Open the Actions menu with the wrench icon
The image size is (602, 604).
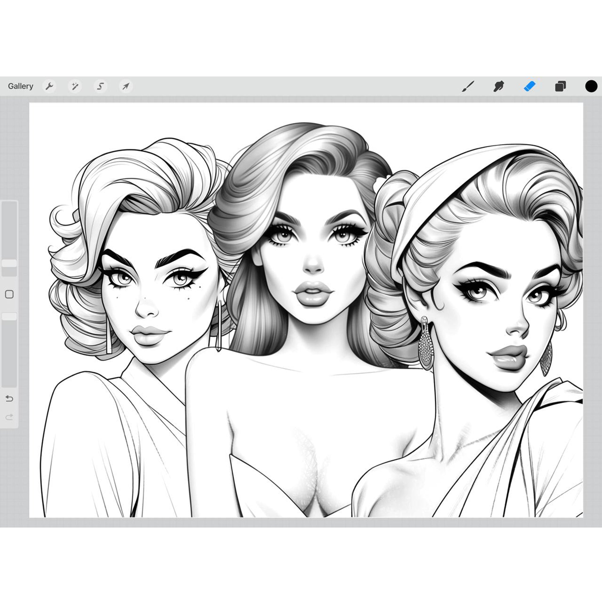pos(50,86)
